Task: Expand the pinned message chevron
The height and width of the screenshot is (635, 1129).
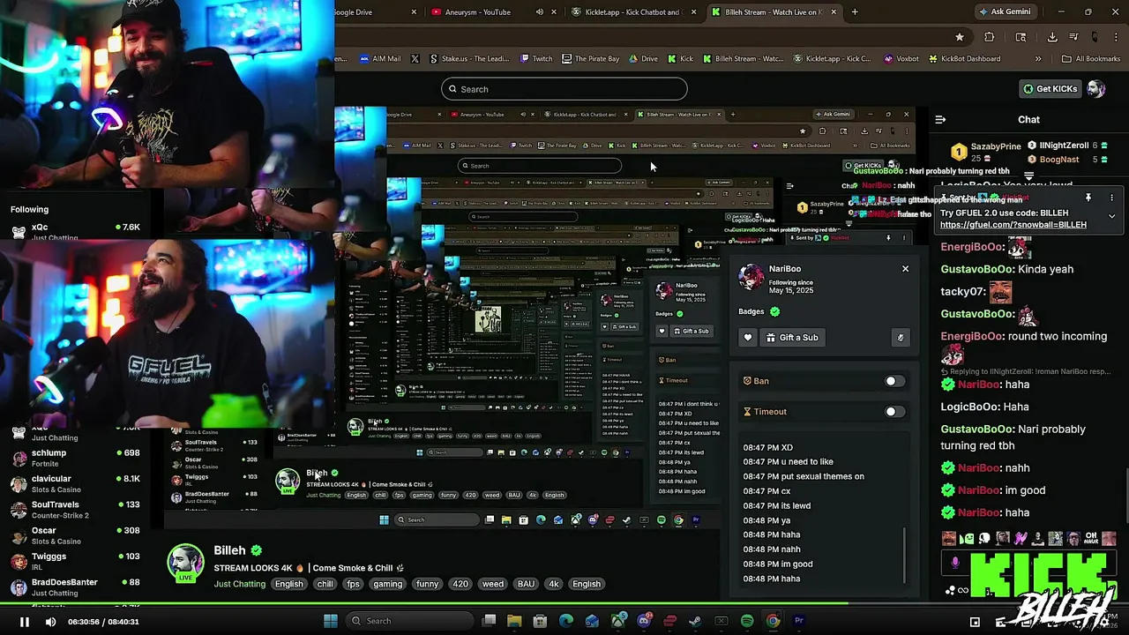Action: point(1111,216)
